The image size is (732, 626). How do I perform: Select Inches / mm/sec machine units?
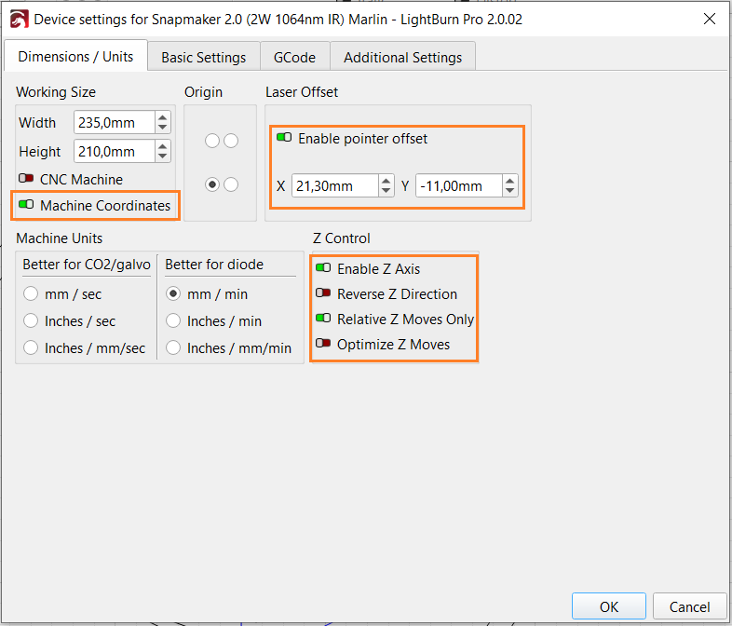tap(31, 347)
